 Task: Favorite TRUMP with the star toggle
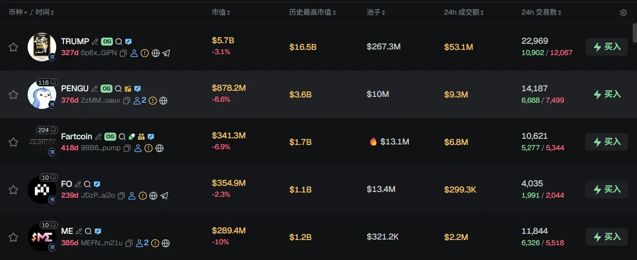13,47
